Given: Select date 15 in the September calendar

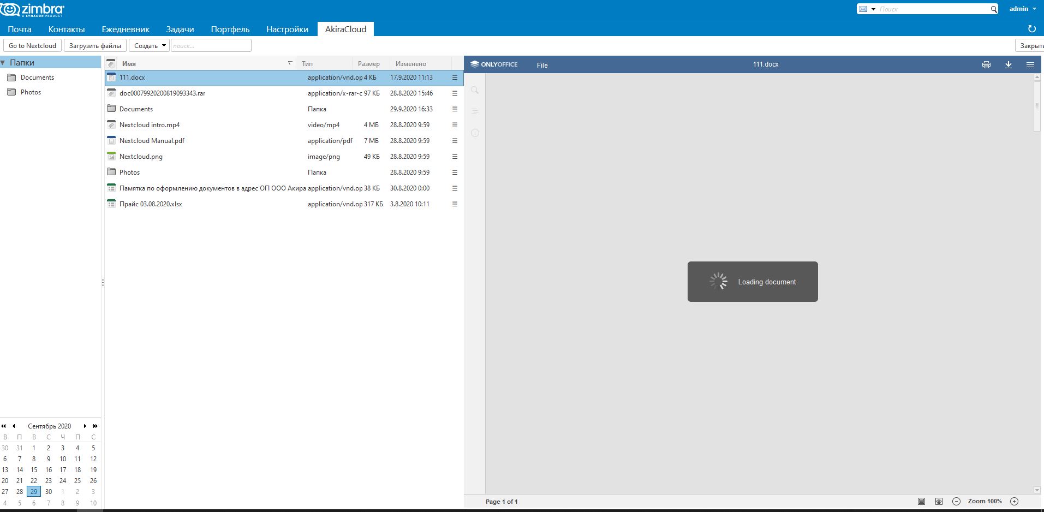Looking at the screenshot, I should click(x=34, y=469).
